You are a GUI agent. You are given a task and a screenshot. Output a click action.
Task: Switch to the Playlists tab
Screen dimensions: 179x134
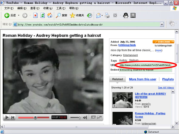pyautogui.click(x=168, y=79)
